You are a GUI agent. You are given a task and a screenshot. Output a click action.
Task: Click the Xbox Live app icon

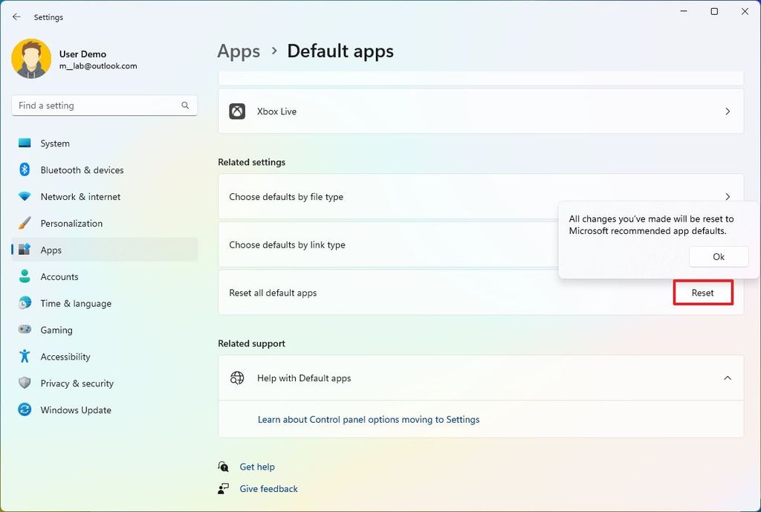click(x=238, y=111)
